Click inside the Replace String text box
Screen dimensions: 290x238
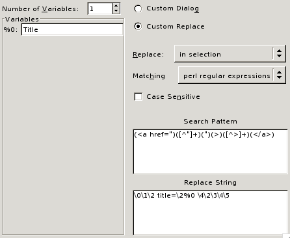211,213
